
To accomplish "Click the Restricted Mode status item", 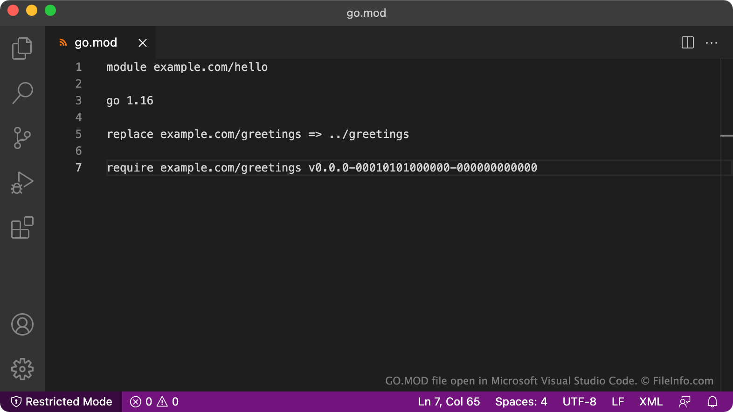I will 62,402.
